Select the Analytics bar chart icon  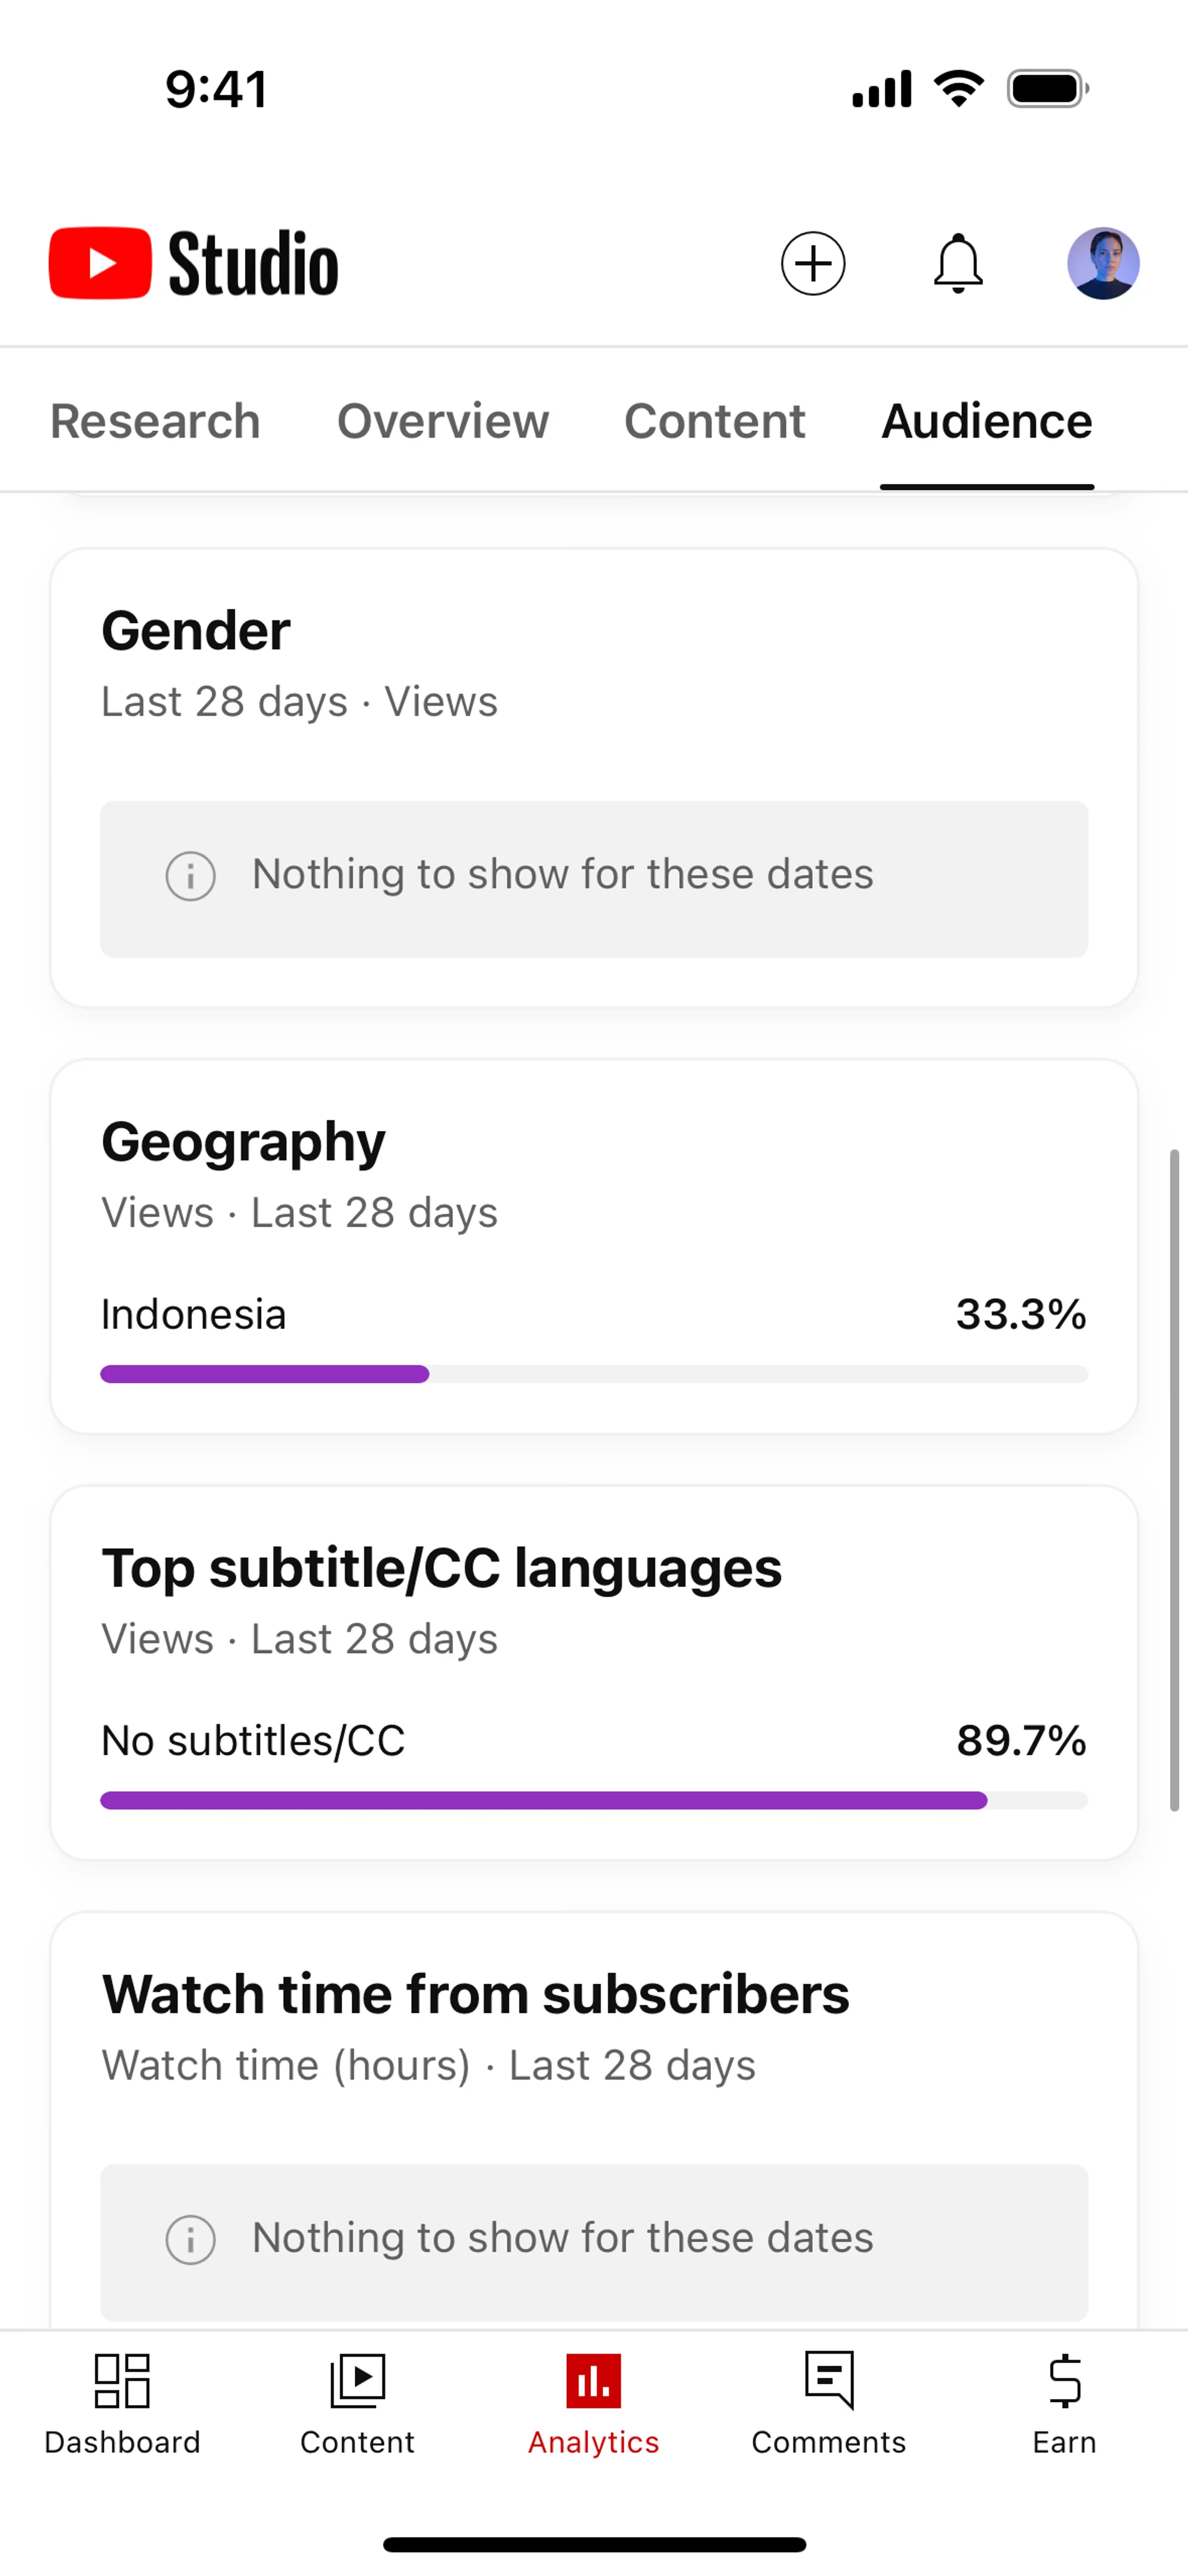(x=593, y=2381)
